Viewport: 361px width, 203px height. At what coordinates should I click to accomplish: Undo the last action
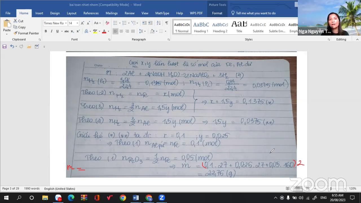click(x=12, y=47)
